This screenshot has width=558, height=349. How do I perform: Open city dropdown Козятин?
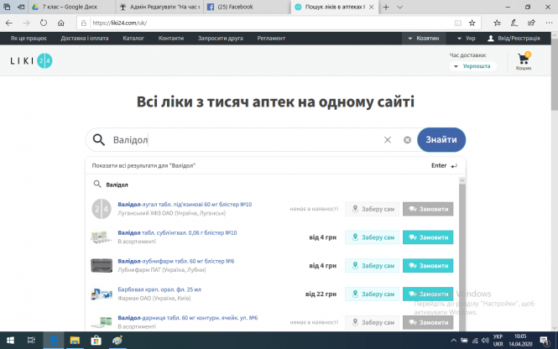pyautogui.click(x=424, y=38)
